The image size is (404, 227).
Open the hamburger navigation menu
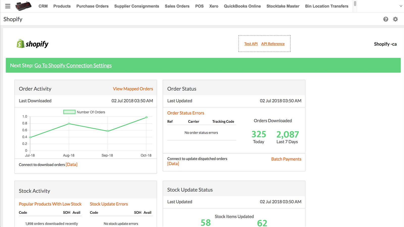8,6
